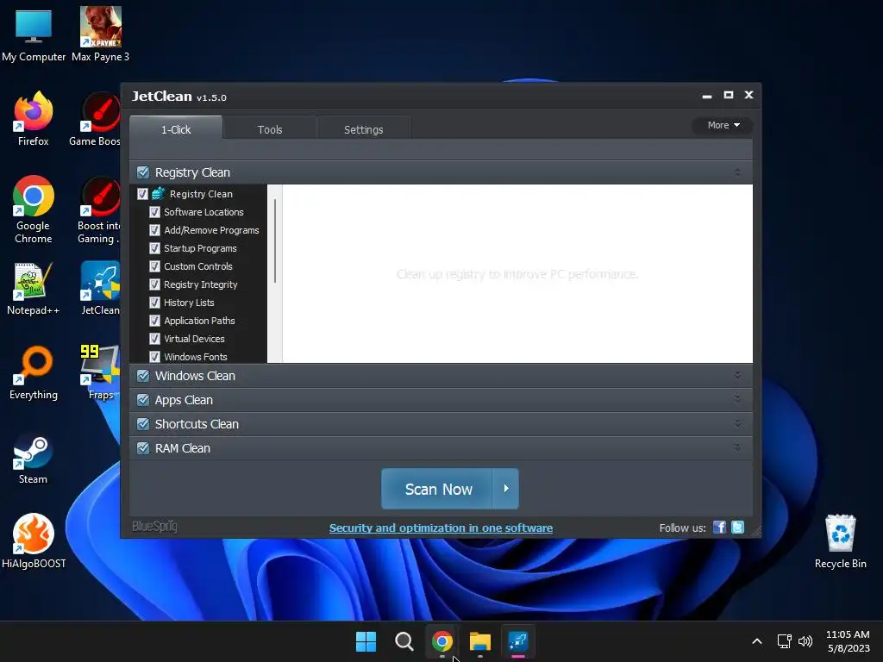883x662 pixels.
Task: Click the Registry Clean tree node icon
Action: coord(159,194)
